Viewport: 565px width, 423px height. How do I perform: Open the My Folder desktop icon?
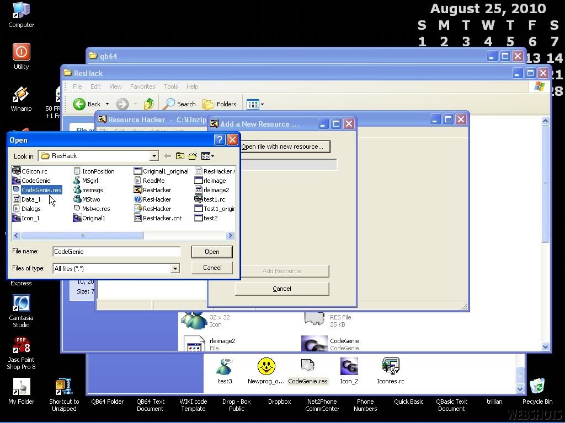[21, 391]
